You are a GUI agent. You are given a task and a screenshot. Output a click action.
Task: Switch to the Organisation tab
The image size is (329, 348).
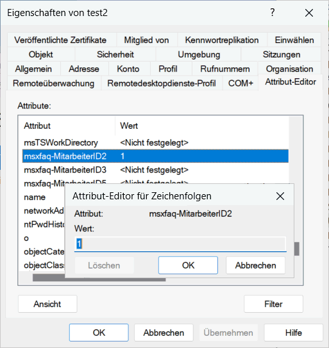click(x=289, y=69)
